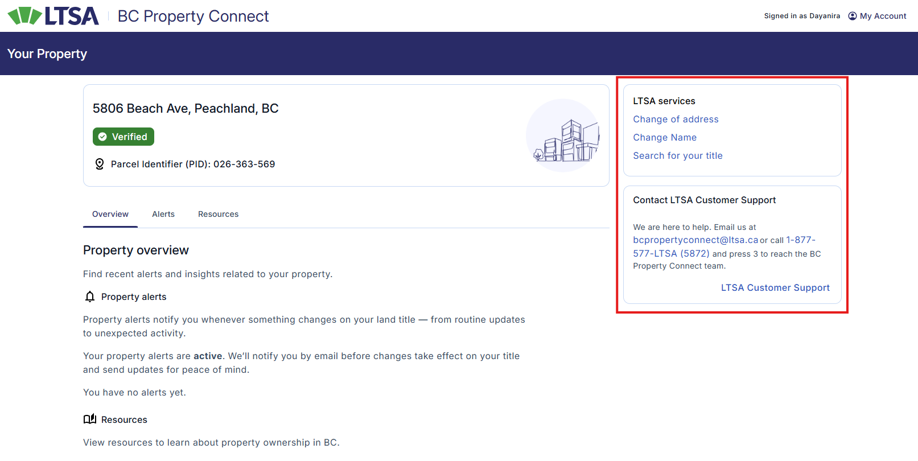Click the Property alerts bell icon
Viewport: 918px width, 461px height.
pos(90,297)
